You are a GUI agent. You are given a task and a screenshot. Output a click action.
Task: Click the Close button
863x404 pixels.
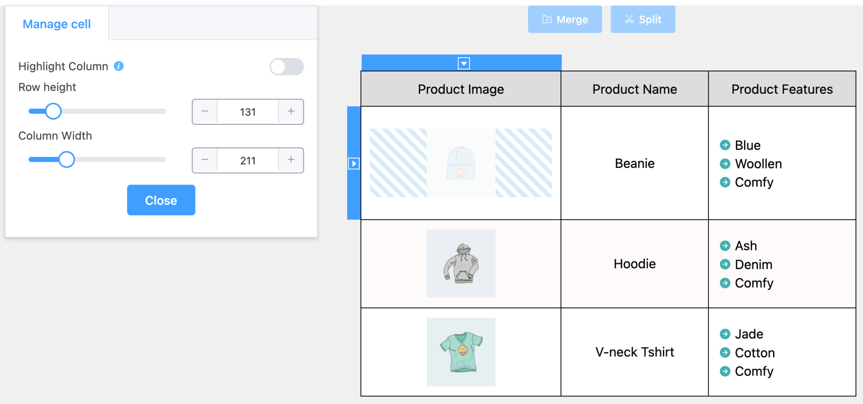(161, 200)
